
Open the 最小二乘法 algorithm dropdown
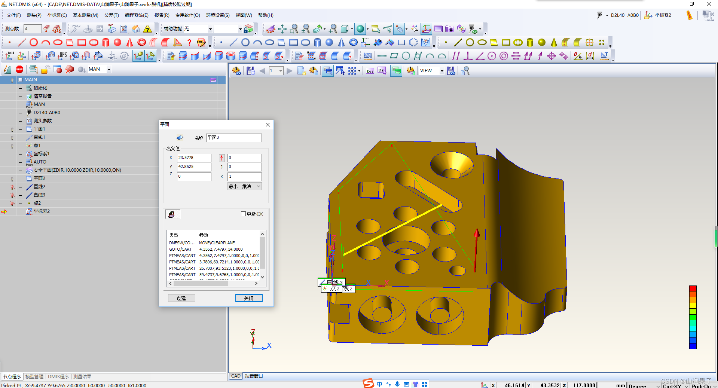click(245, 186)
